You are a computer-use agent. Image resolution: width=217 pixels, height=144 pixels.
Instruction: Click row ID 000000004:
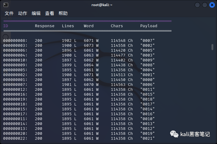(15, 55)
